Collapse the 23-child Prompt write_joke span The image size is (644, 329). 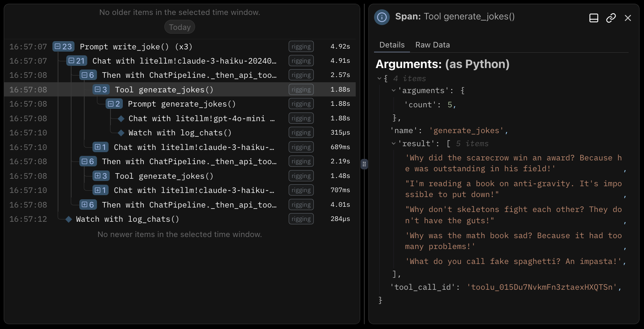coord(63,47)
